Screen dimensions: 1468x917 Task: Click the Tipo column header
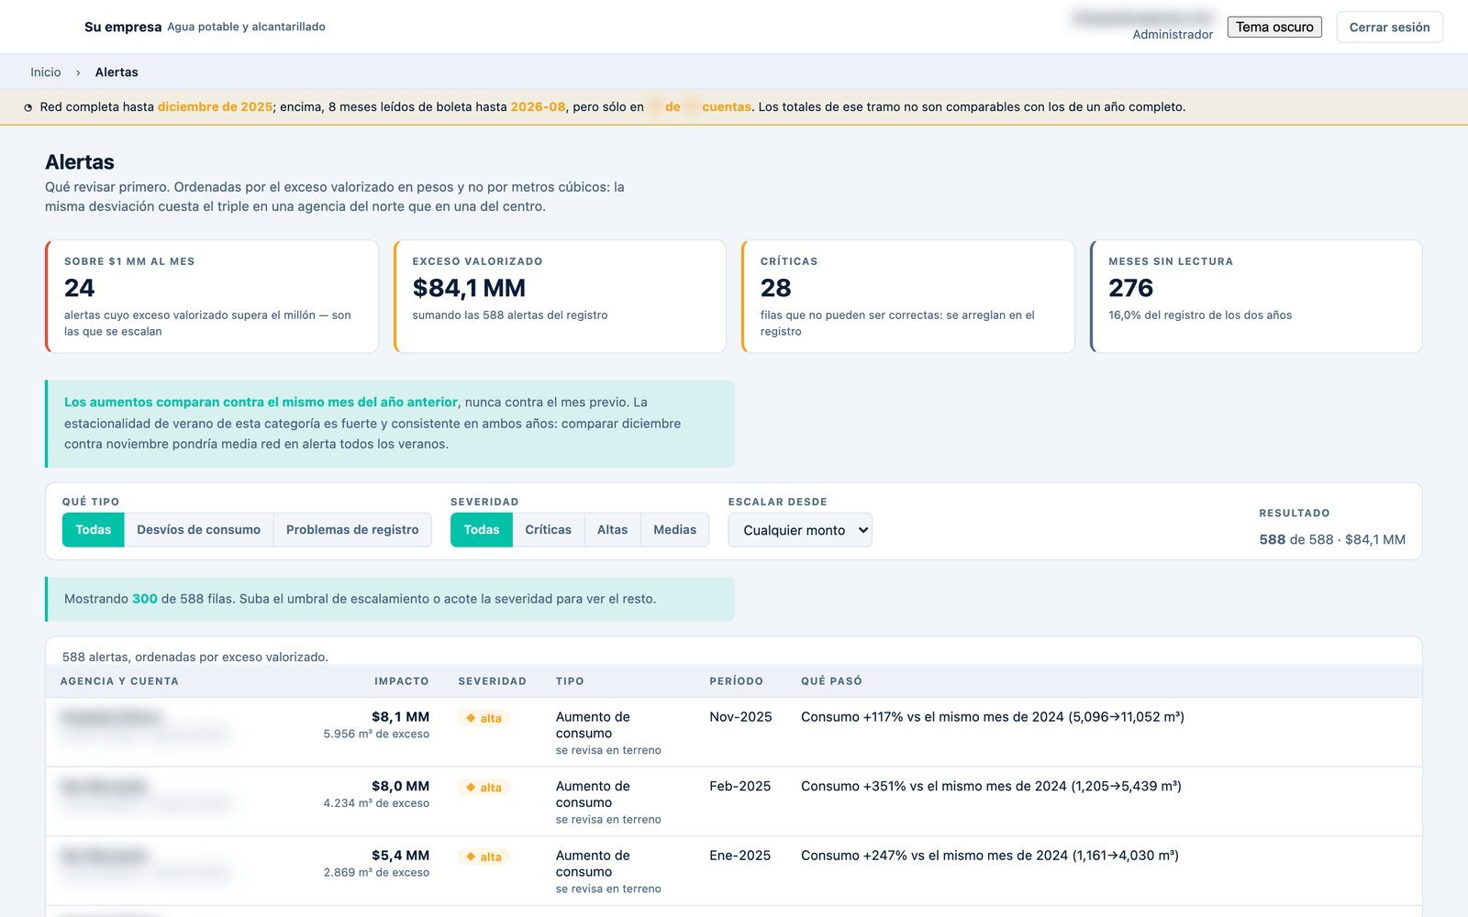point(570,681)
